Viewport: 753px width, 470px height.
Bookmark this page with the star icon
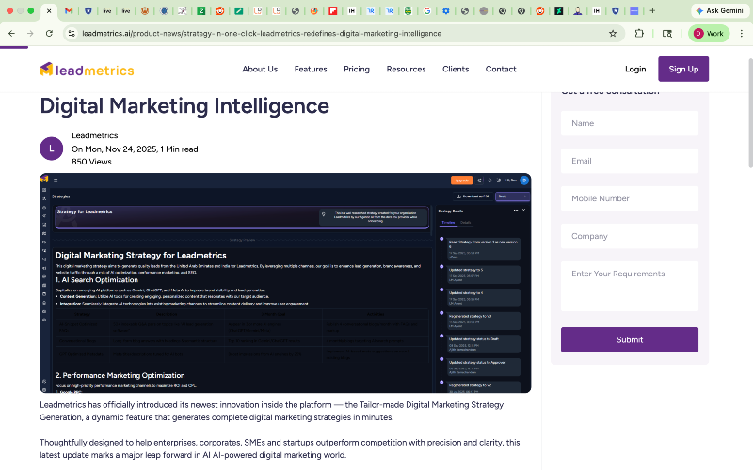[613, 34]
